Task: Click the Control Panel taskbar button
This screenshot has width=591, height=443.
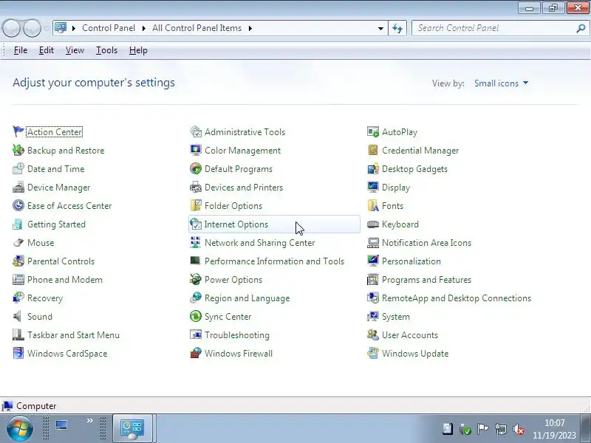Action: pos(132,429)
